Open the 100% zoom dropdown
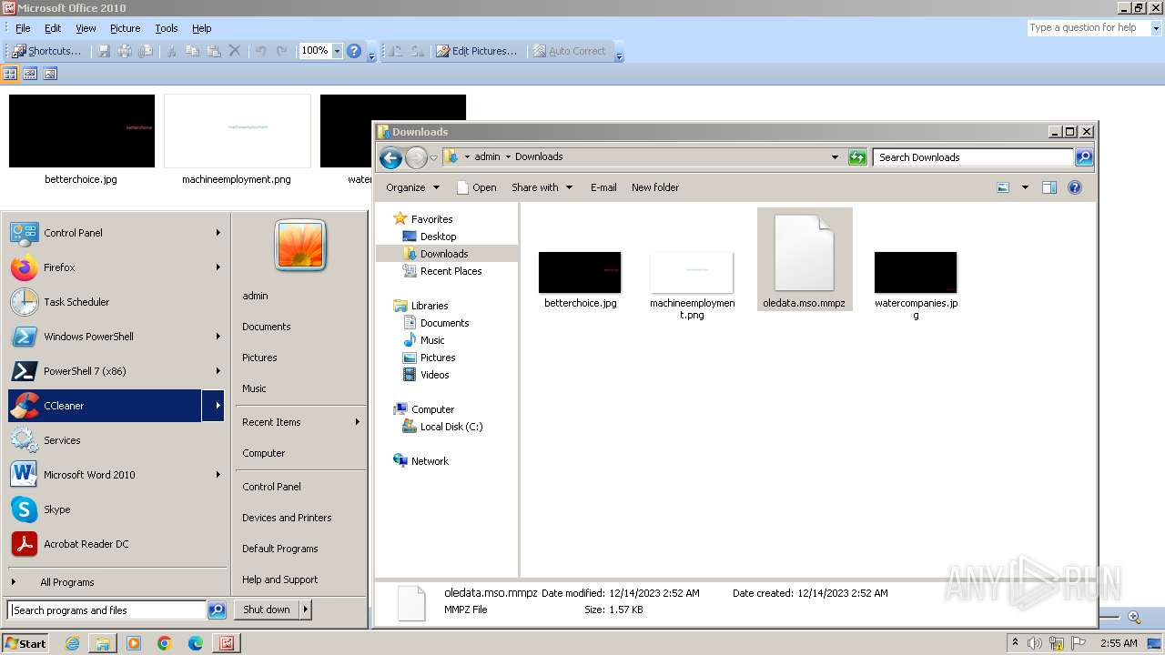 click(337, 51)
